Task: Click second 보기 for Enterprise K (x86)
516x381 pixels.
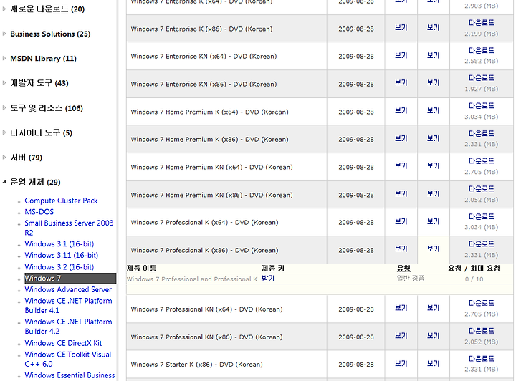Action: [433, 28]
